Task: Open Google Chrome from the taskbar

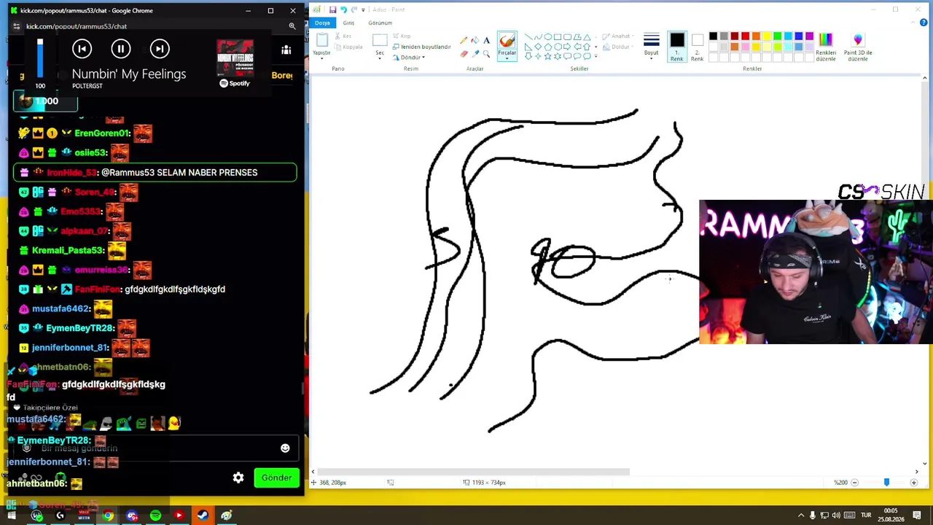Action: tap(108, 516)
